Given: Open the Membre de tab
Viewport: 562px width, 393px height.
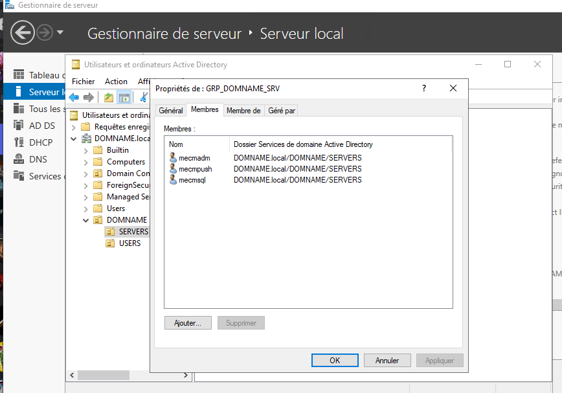Looking at the screenshot, I should 243,111.
